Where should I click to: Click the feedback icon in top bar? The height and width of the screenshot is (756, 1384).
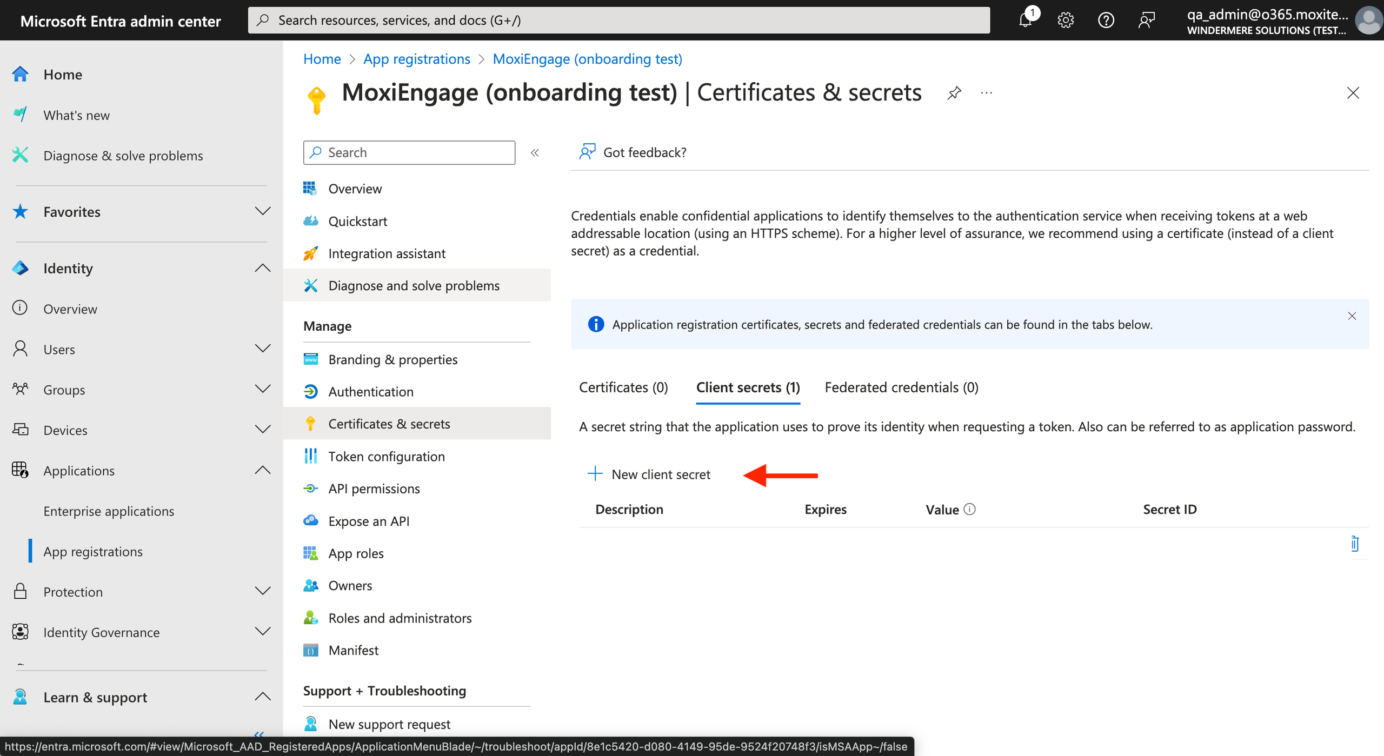coord(1146,20)
